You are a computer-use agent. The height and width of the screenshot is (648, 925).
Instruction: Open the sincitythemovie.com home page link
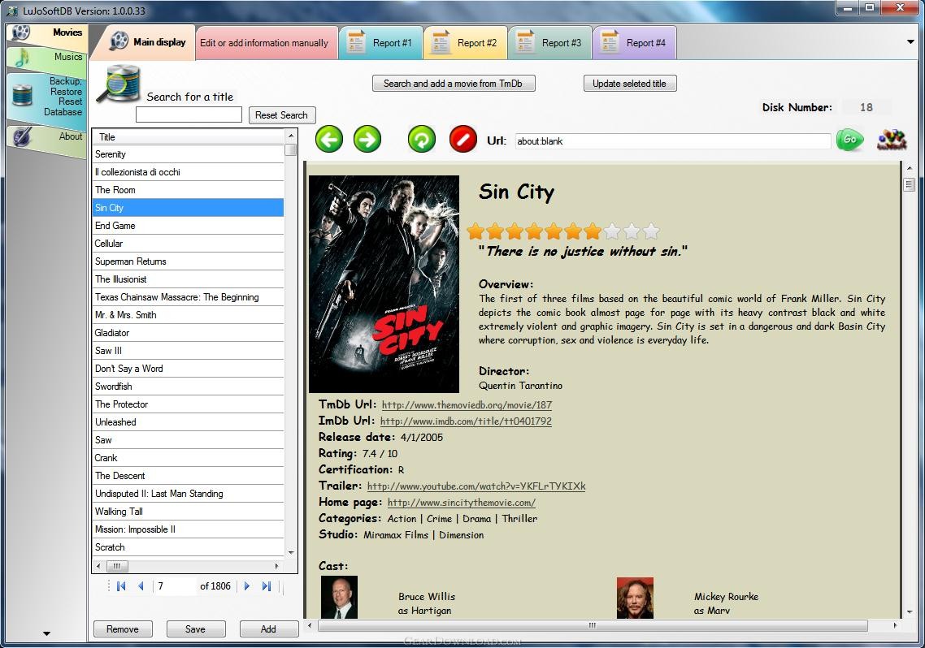pos(462,503)
